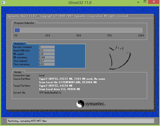Click the Statistics panel header
The height and width of the screenshot is (126, 160).
[x=19, y=44]
